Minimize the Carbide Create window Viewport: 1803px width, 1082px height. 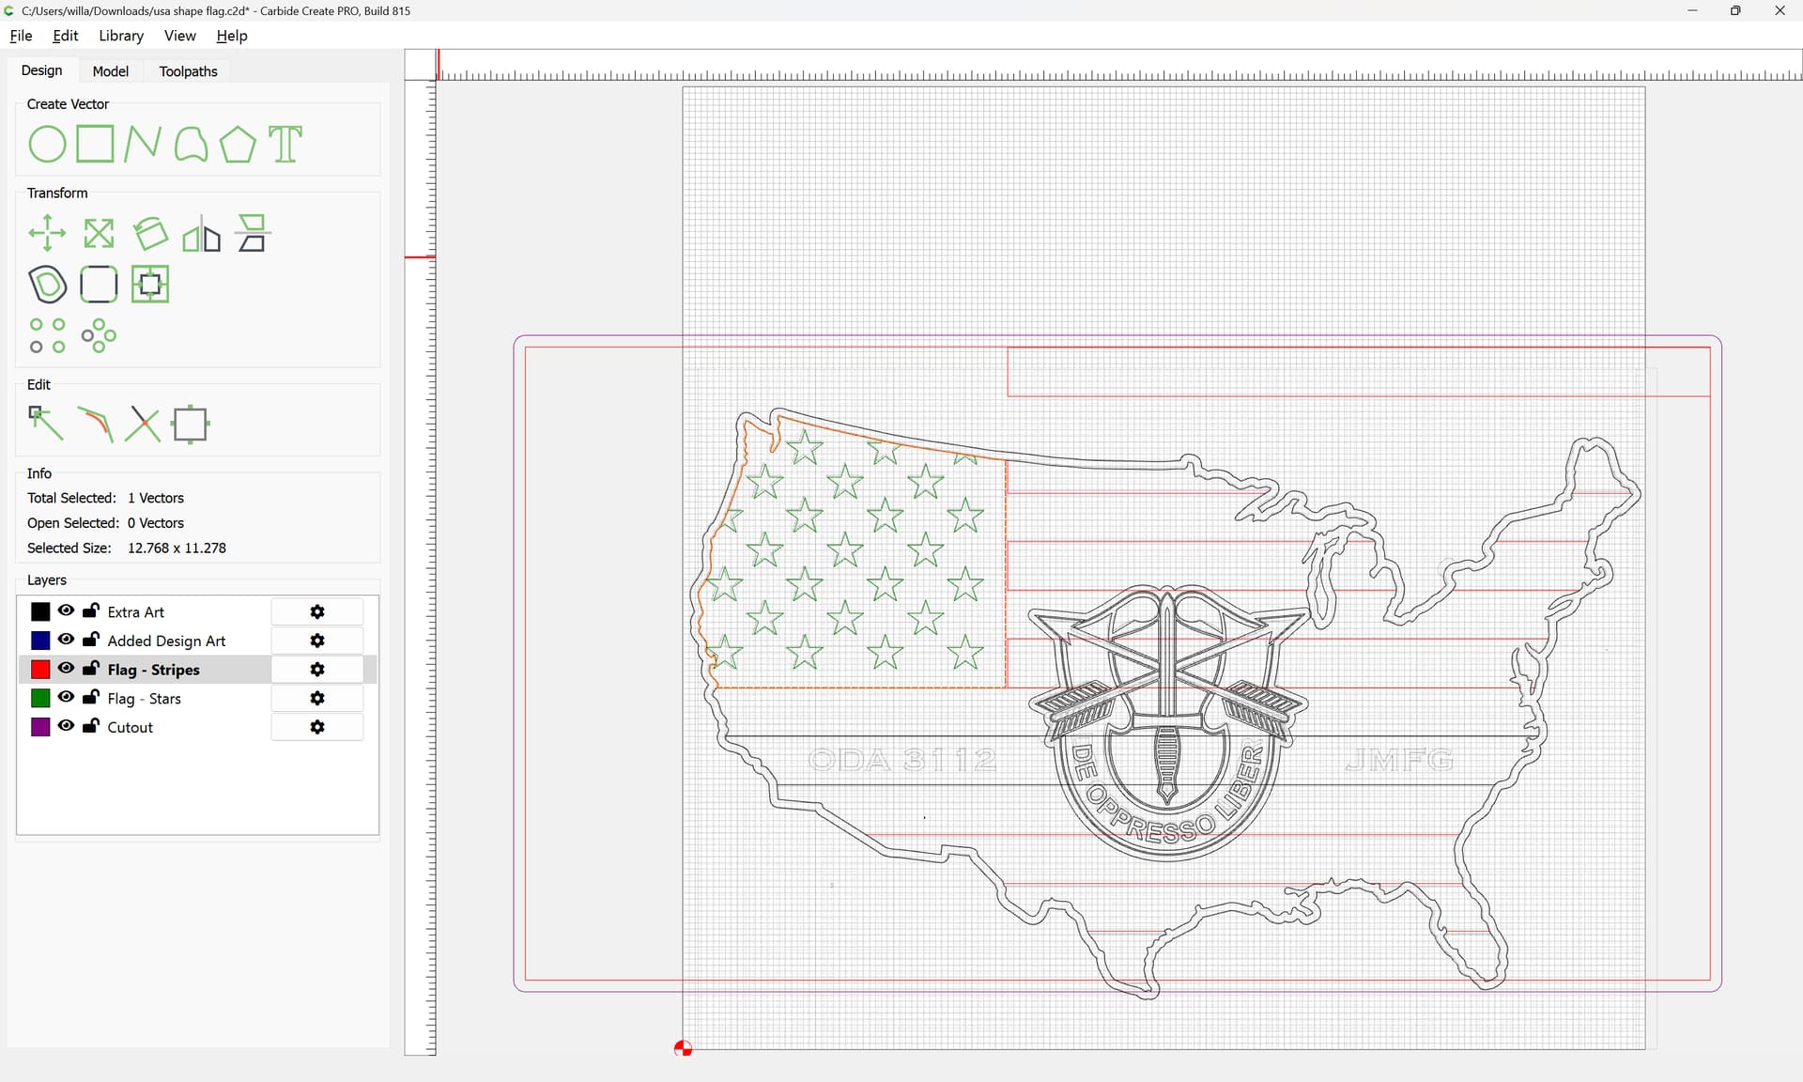pos(1692,10)
